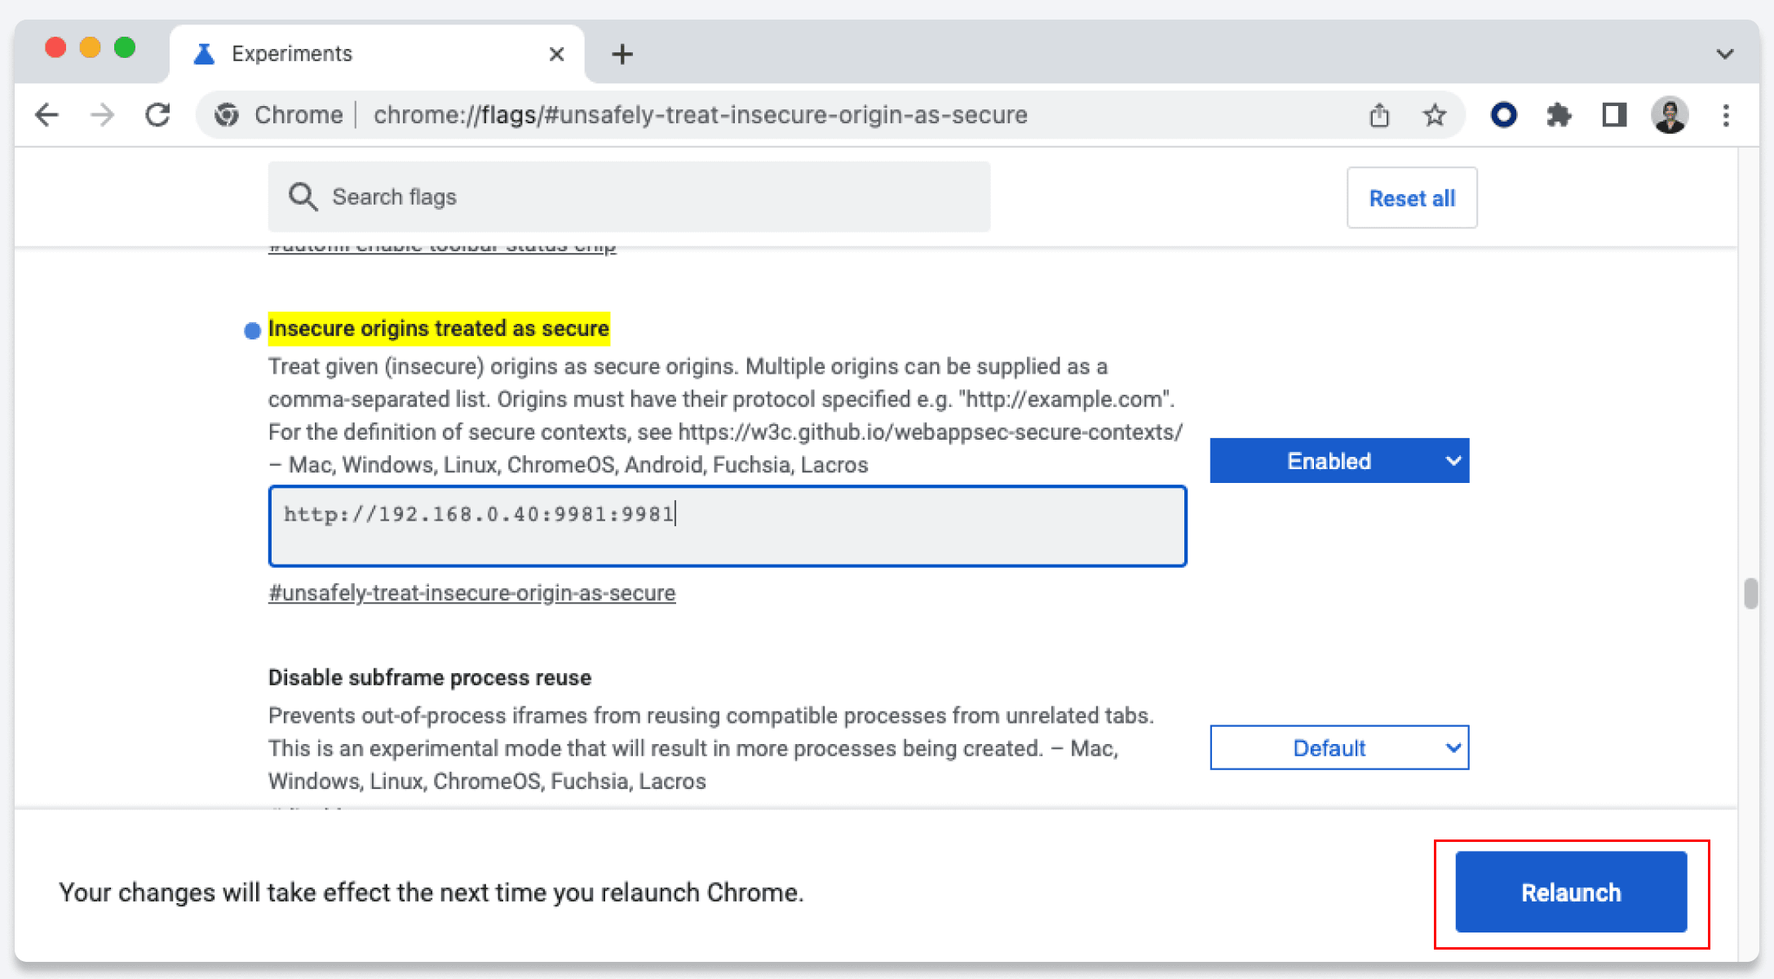Open the Enabled dropdown for insecure origins

coord(1338,460)
